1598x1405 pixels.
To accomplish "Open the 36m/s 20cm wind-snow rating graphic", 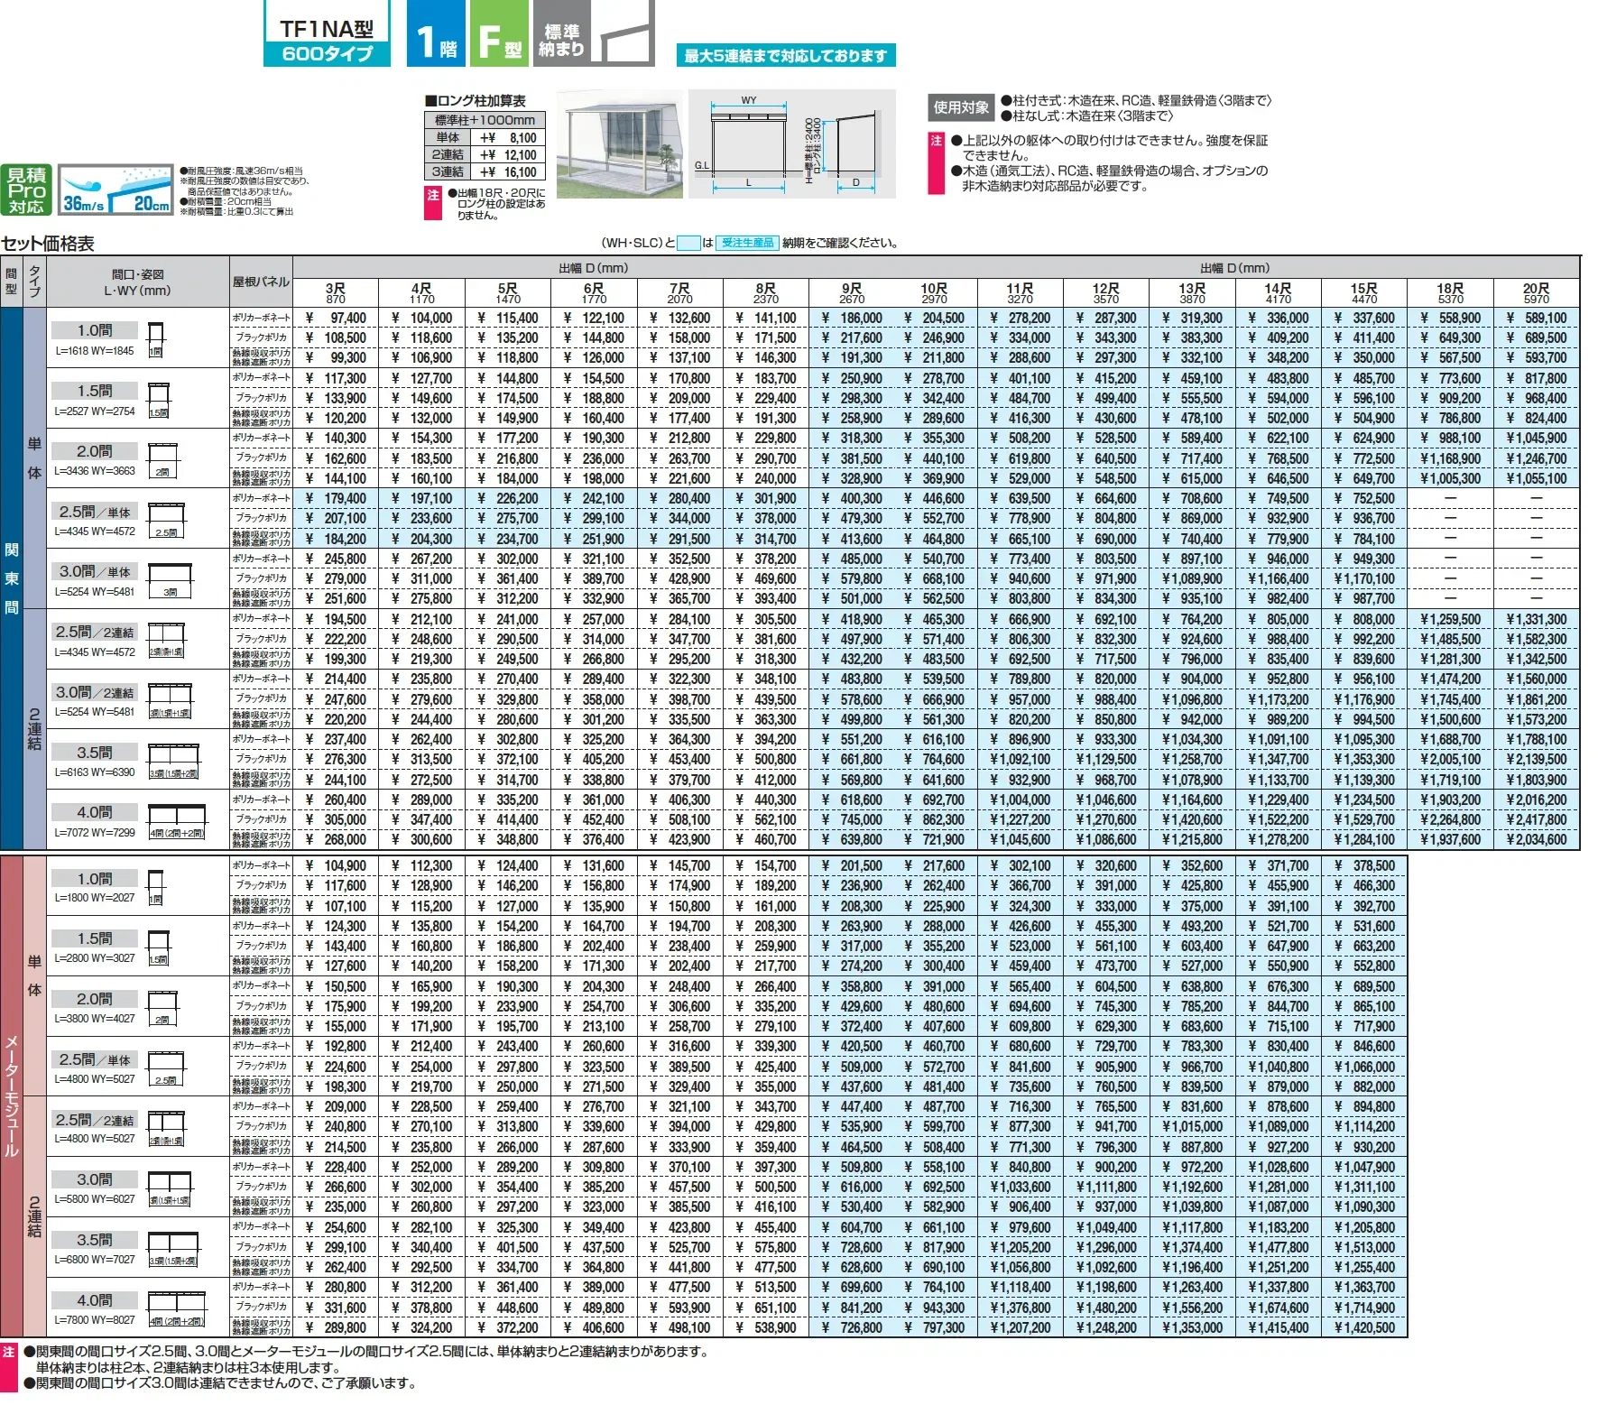I will 113,187.
